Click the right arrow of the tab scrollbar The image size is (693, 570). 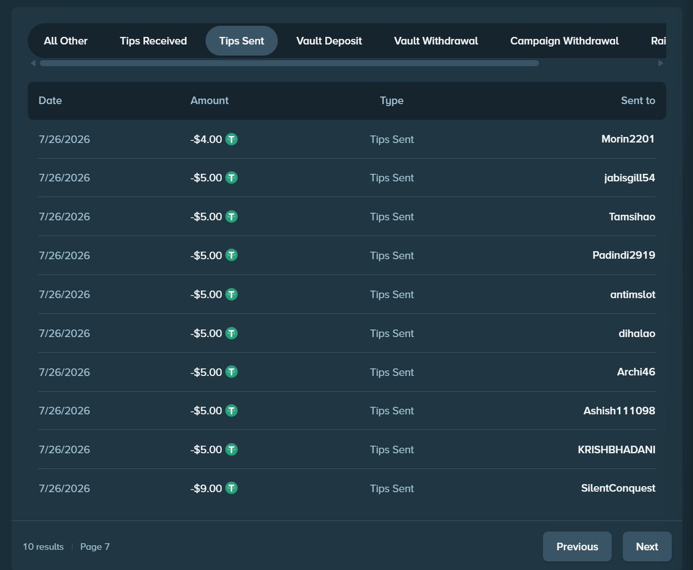click(661, 63)
